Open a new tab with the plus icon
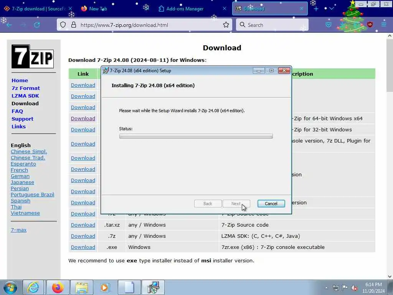This screenshot has height=295, width=393. (316, 9)
